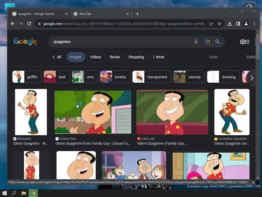
Task: Show more suggestion chips with right arrow
Action: click(252, 78)
